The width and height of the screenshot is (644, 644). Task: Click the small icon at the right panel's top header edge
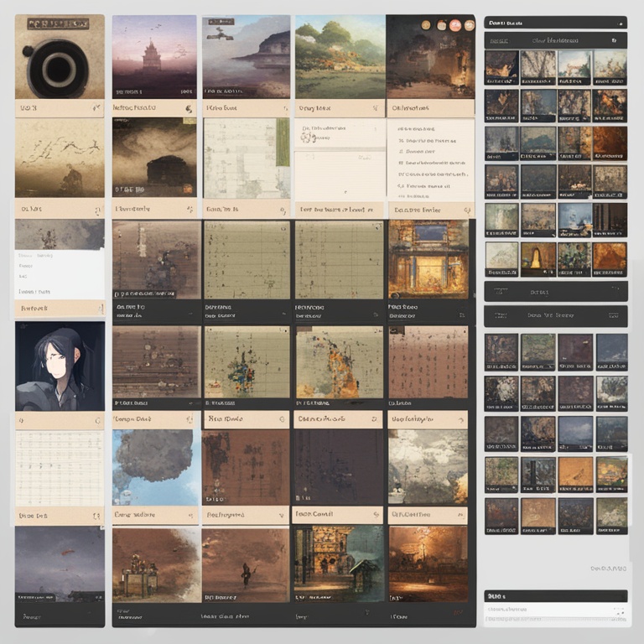[620, 22]
